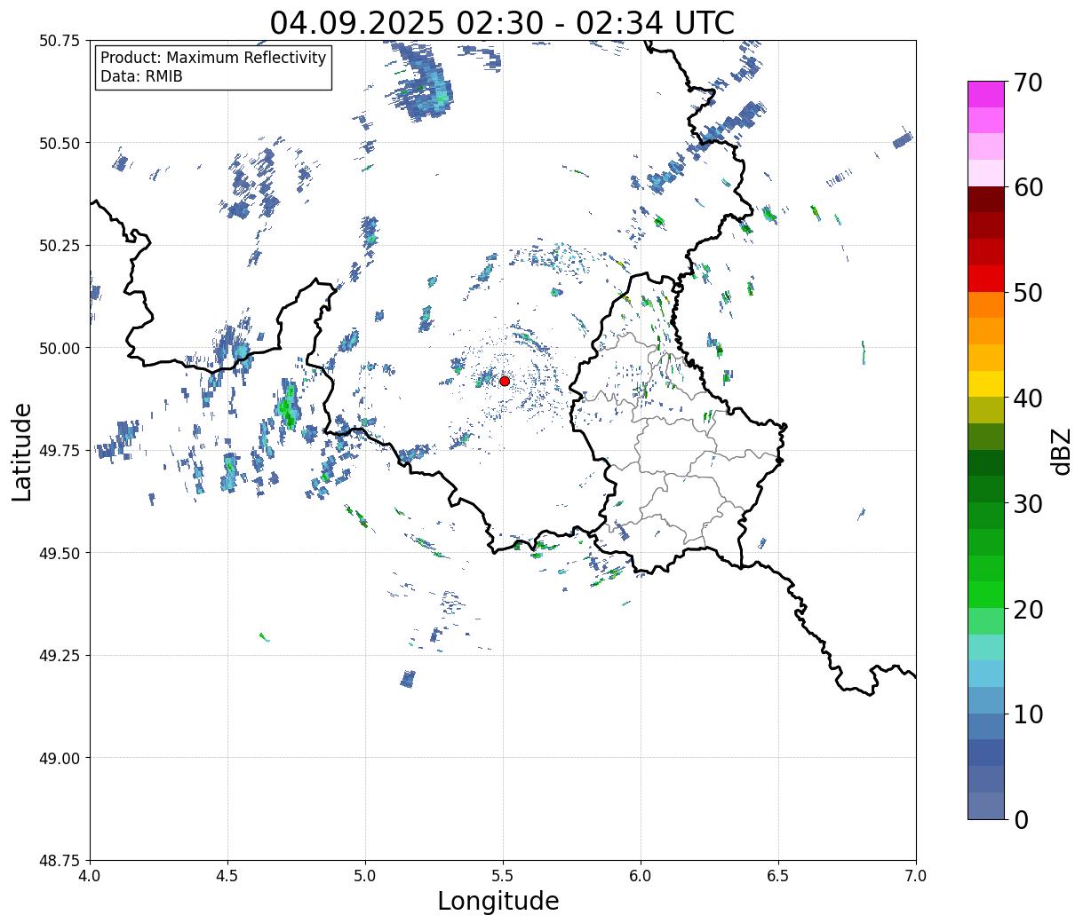Click the colorbar tick label 60

pos(1028,187)
